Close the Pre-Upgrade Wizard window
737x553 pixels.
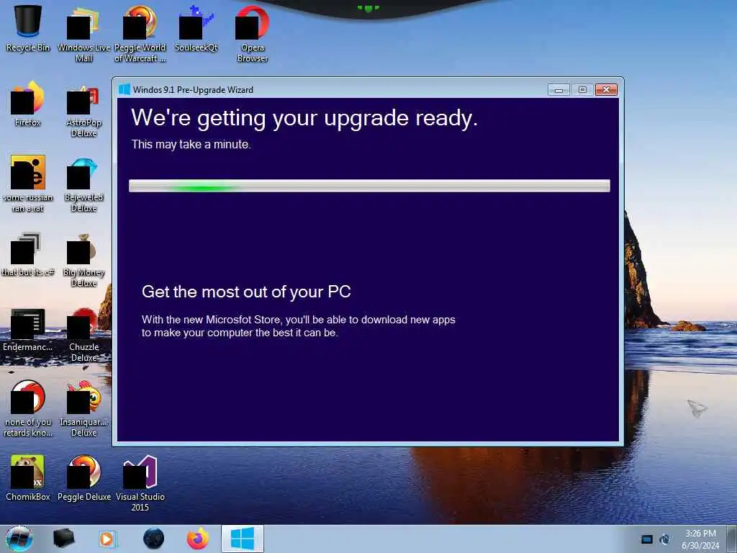pos(606,90)
